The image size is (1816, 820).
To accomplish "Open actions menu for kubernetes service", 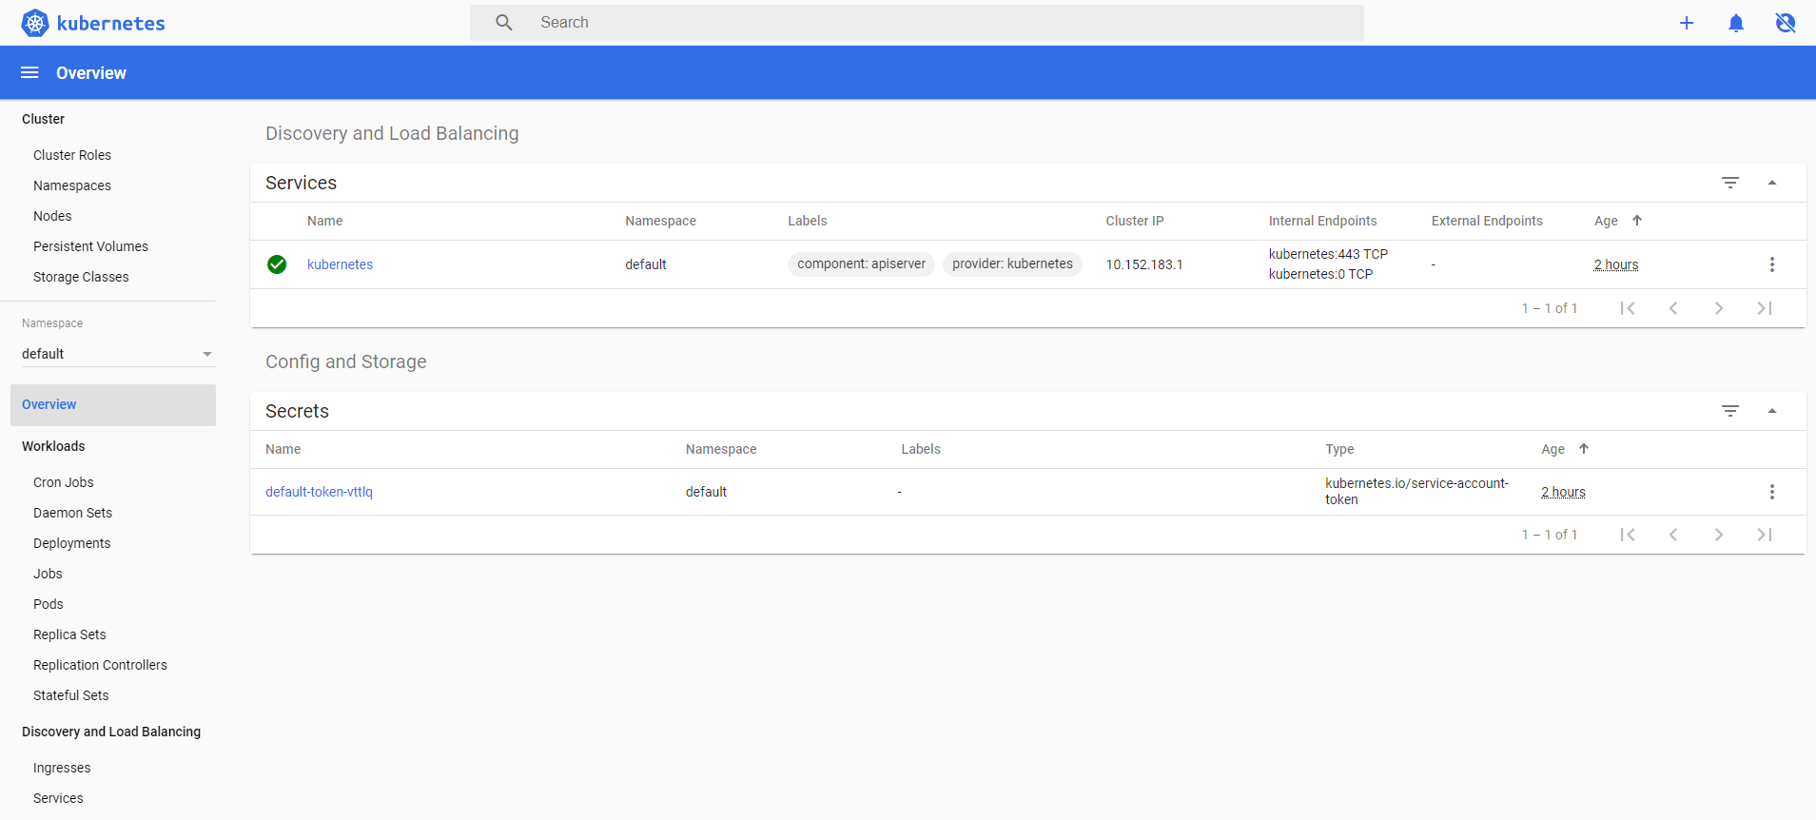I will pos(1772,264).
